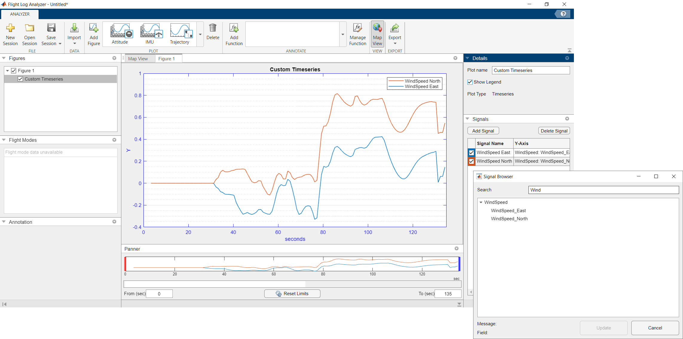Uncheck the WindSpeed East signal checkbox
Viewport: 683px width, 339px height.
[471, 152]
